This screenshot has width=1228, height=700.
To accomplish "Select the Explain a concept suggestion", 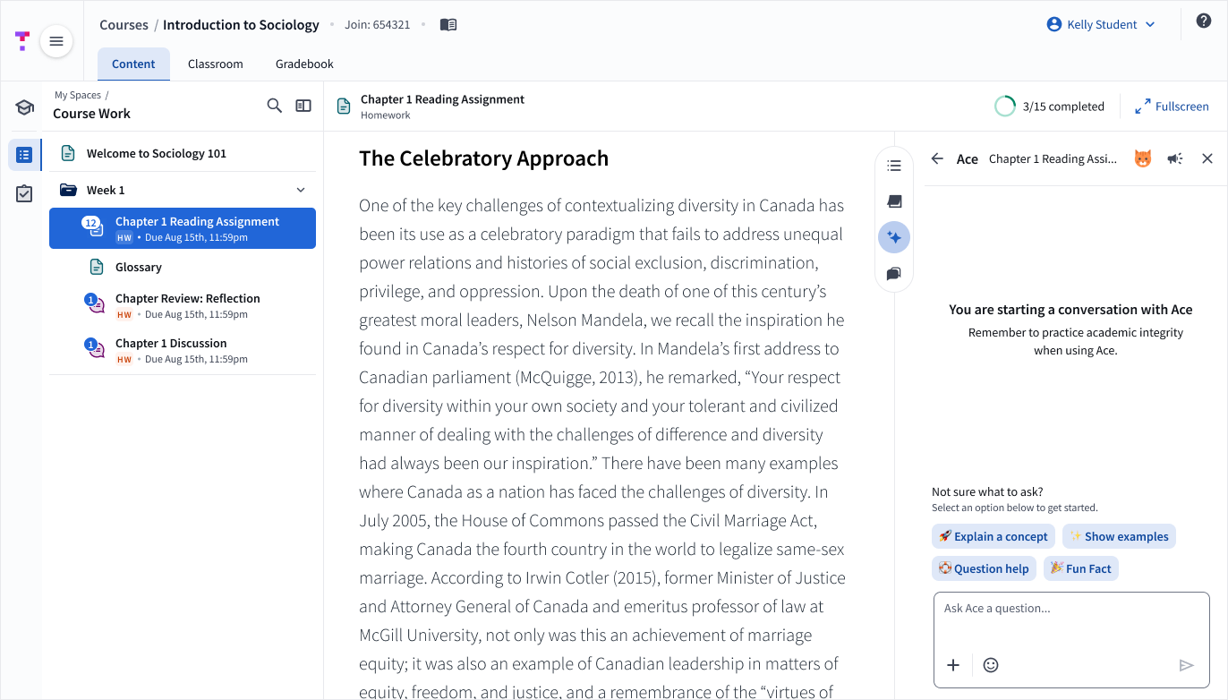I will tap(993, 537).
